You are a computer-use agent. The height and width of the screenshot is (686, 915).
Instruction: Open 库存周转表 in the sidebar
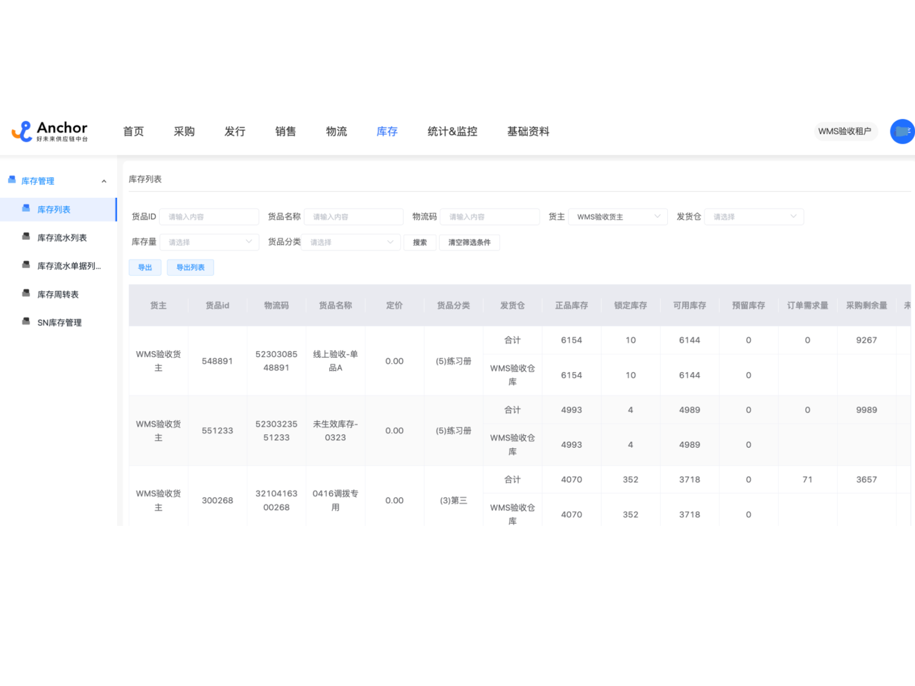point(58,294)
